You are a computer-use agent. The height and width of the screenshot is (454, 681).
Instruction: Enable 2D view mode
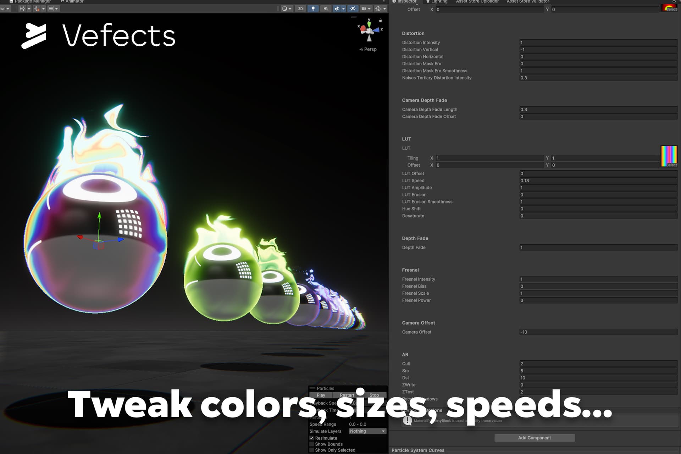tap(300, 9)
